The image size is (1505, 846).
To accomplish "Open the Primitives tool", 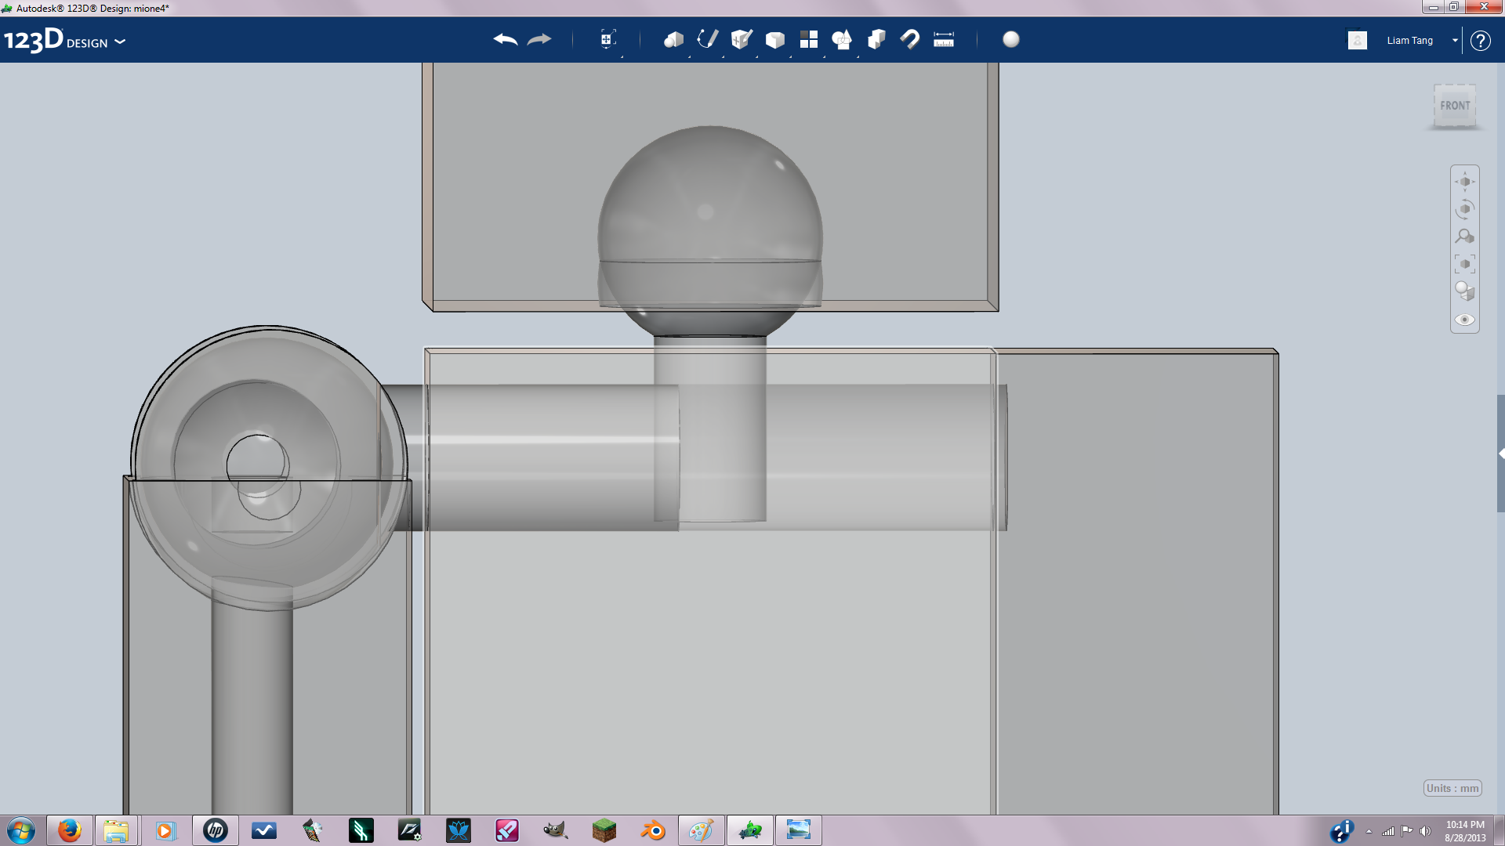I will point(674,39).
